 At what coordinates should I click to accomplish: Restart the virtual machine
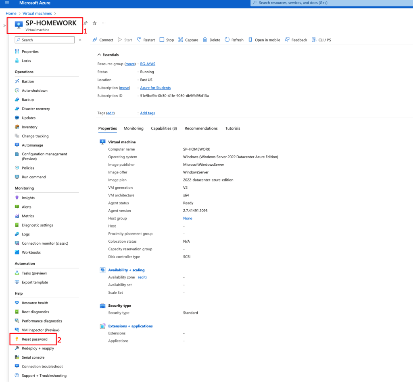146,40
